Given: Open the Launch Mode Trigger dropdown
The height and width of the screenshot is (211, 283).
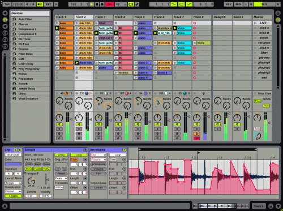Looking at the screenshot, I should [x=13, y=183].
